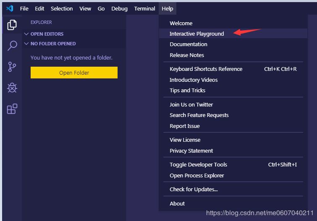Open the Source Control view icon
The width and height of the screenshot is (317, 221).
12,67
